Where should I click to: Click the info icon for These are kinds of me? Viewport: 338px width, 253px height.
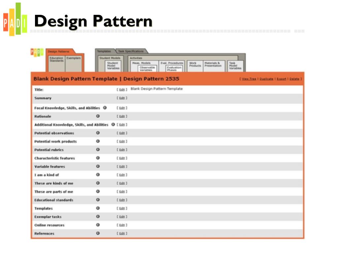click(x=98, y=183)
